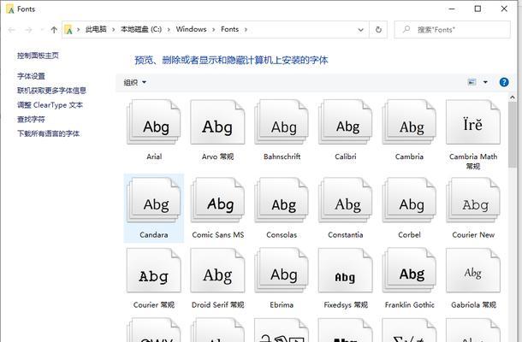Select the Constantia font icon

pyautogui.click(x=345, y=200)
